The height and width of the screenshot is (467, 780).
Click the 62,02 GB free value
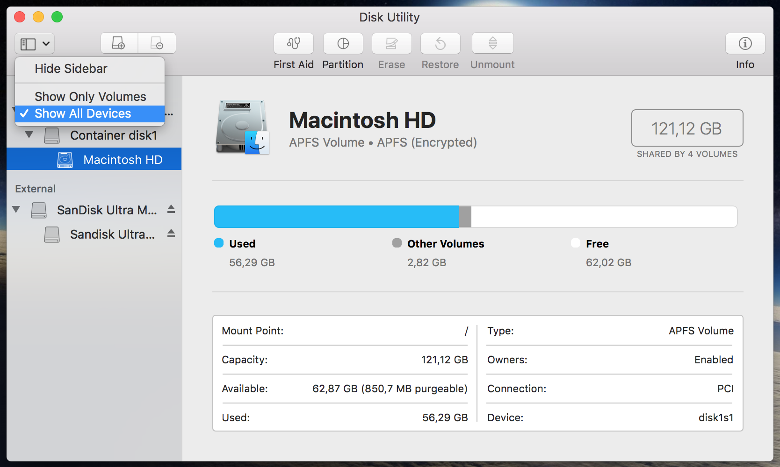coord(608,262)
